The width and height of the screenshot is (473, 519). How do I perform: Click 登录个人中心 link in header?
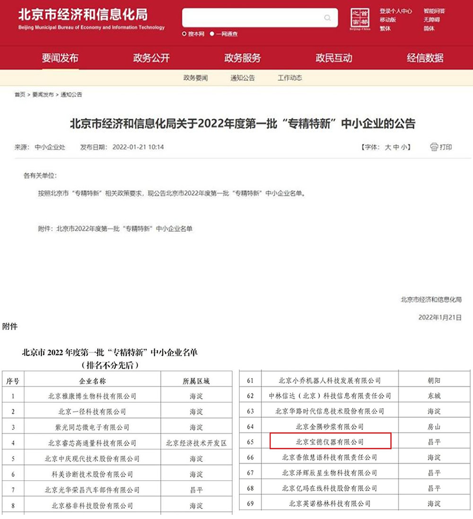coord(395,11)
